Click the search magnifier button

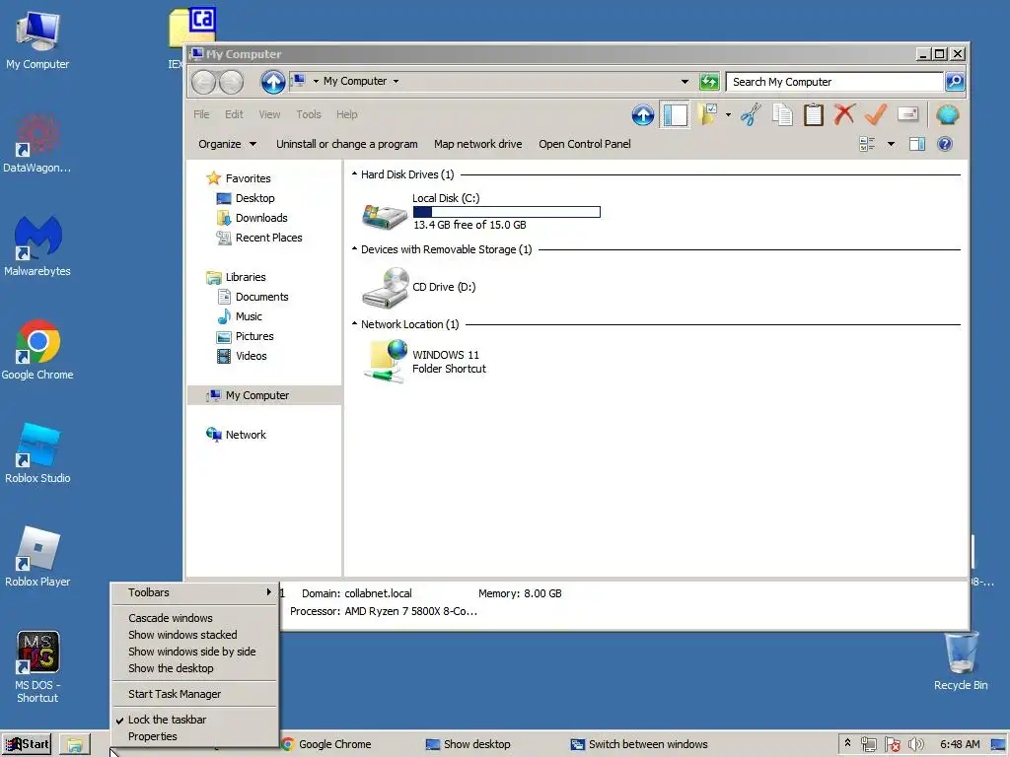[955, 82]
